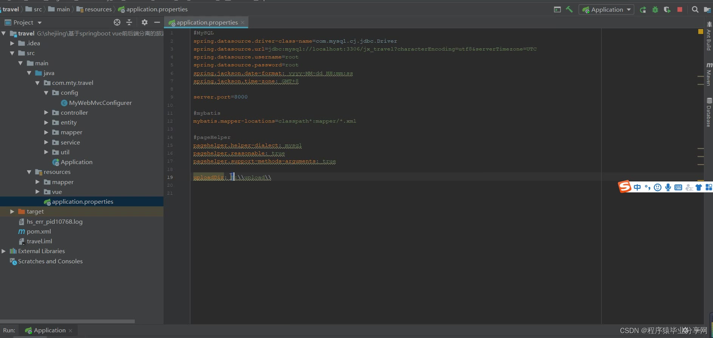The image size is (713, 338).
Task: Click the horizontal scrollbar of Project panel
Action: point(67,321)
